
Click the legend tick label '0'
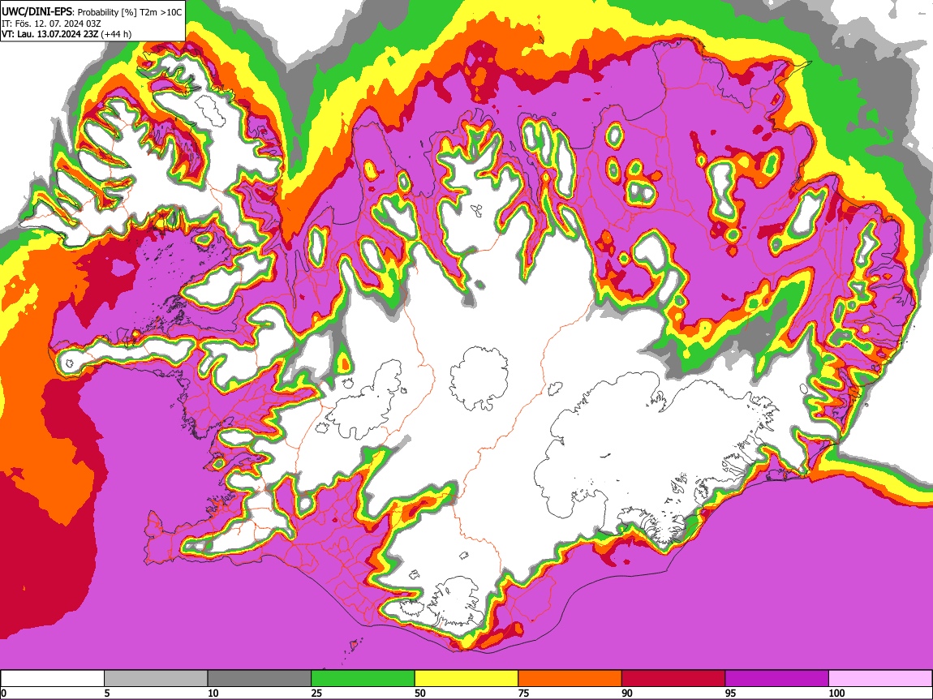[3, 693]
